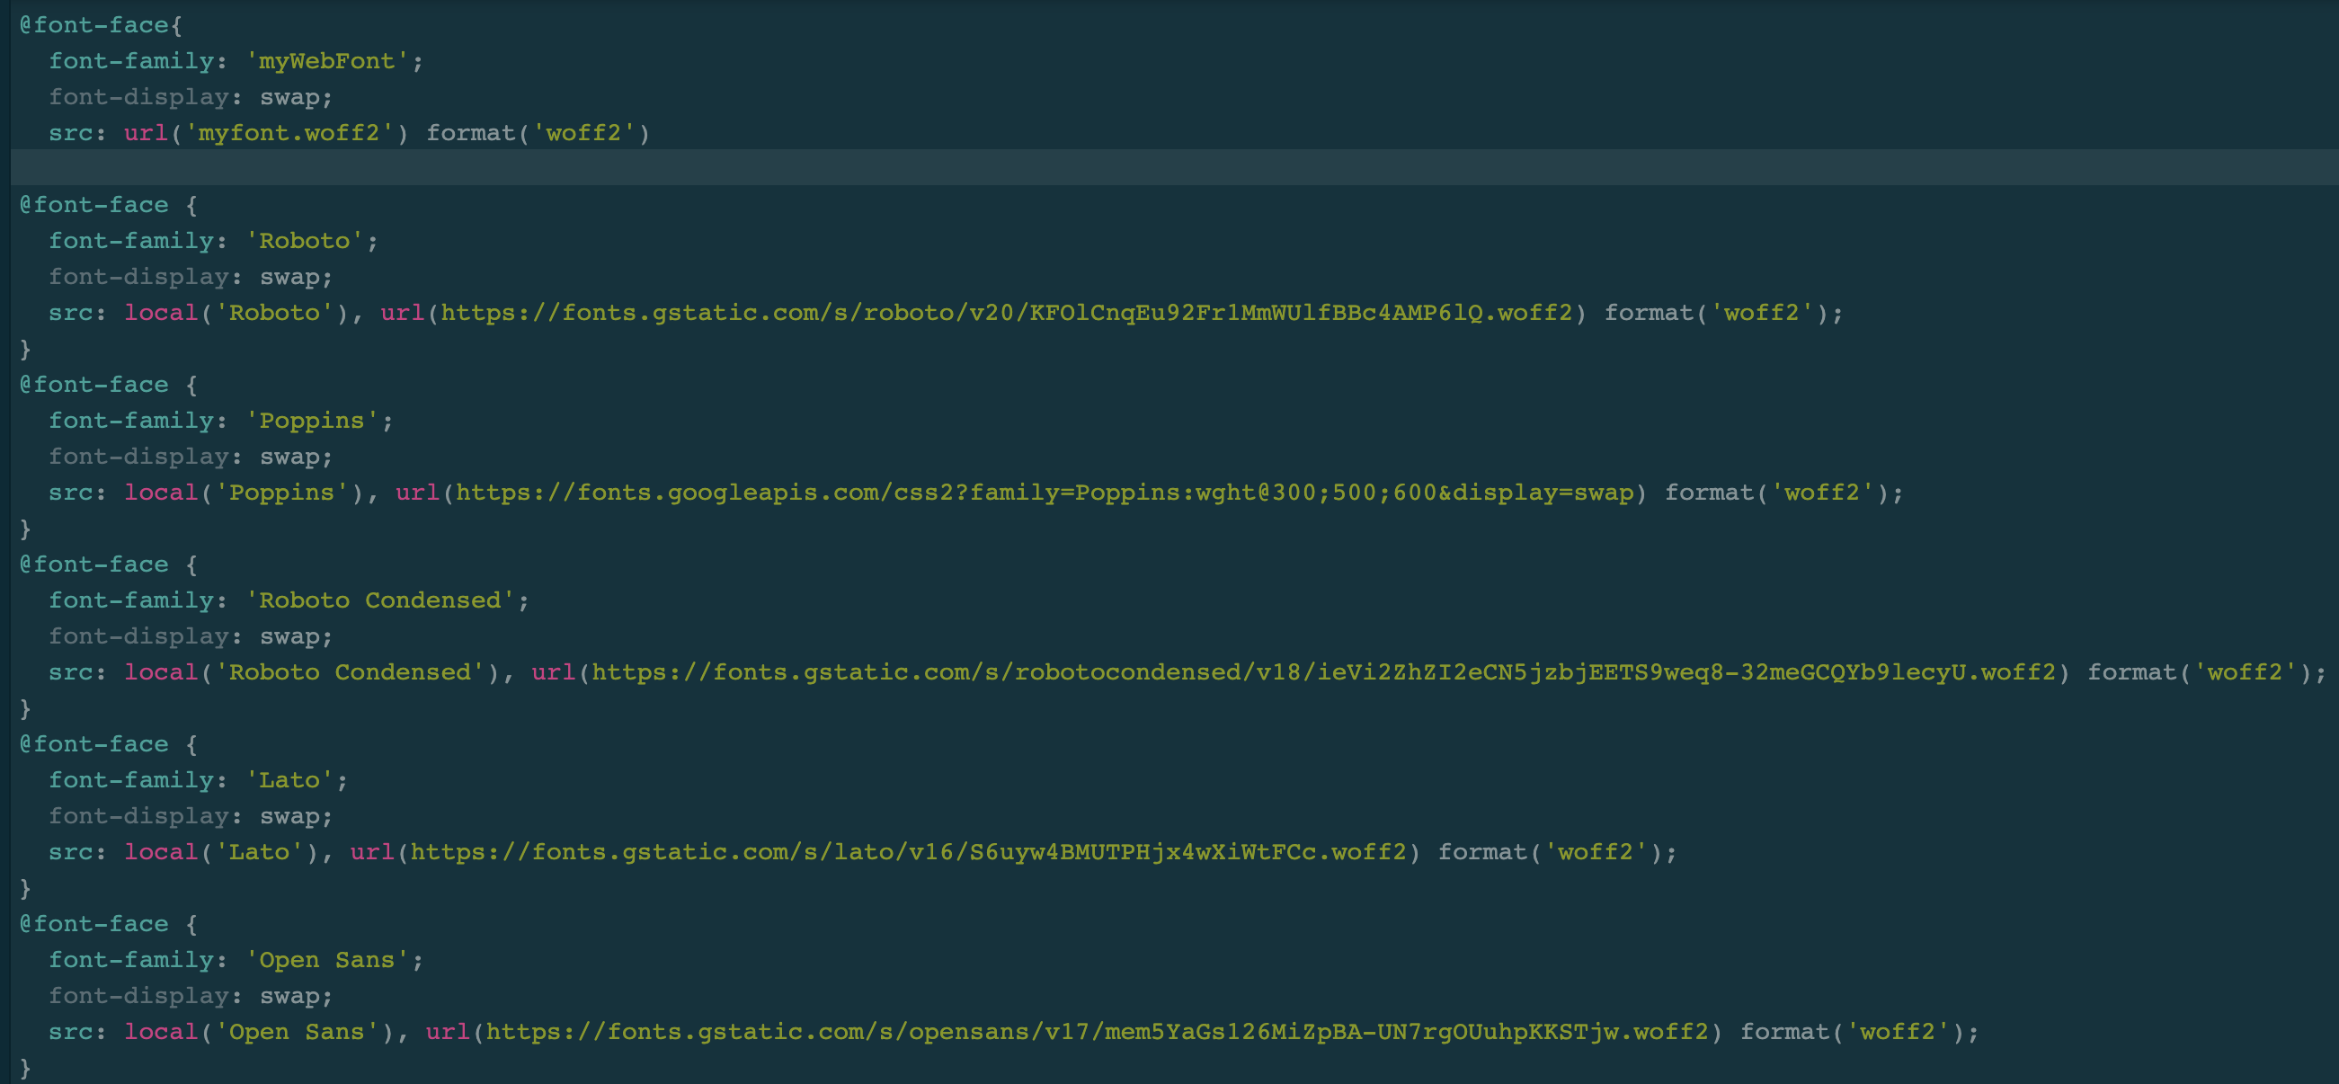
Task: Click format('woff2') on the myfont.woff2 line
Action: tap(538, 132)
